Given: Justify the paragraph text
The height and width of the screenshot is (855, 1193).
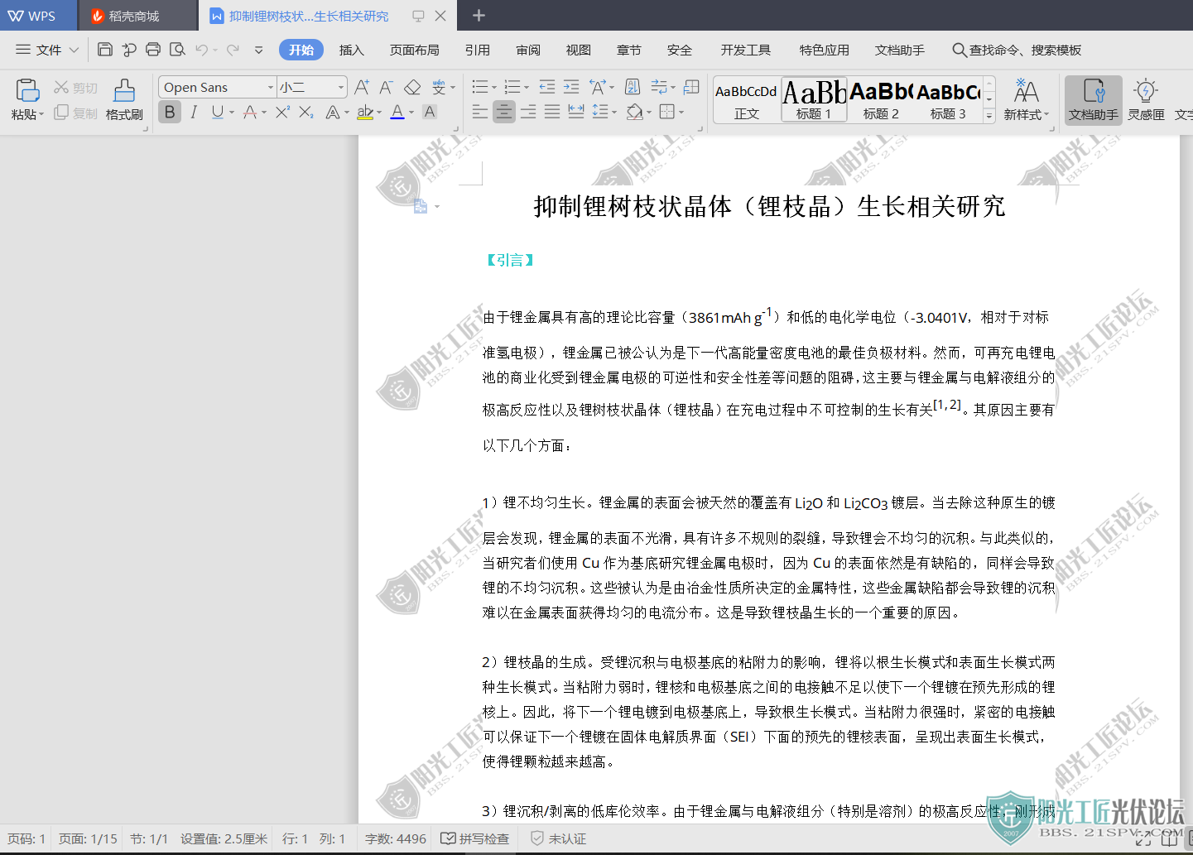Looking at the screenshot, I should click(x=552, y=112).
